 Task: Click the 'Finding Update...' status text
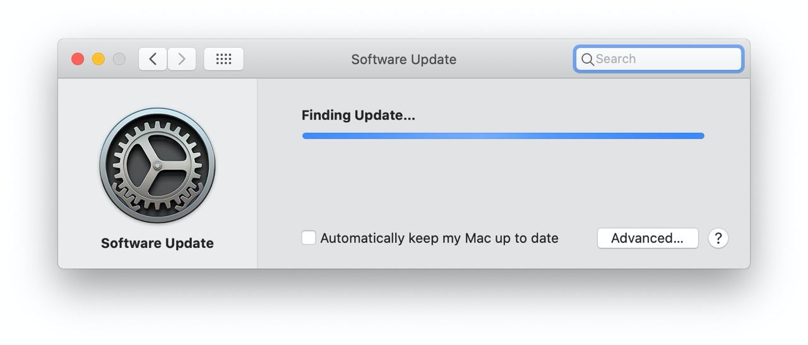tap(359, 115)
